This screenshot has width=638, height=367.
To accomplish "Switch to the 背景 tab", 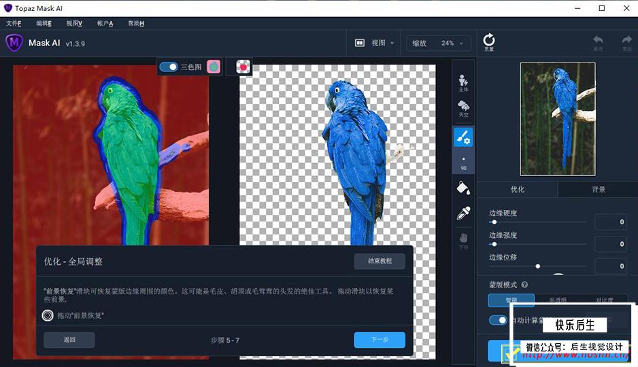I will tap(598, 190).
